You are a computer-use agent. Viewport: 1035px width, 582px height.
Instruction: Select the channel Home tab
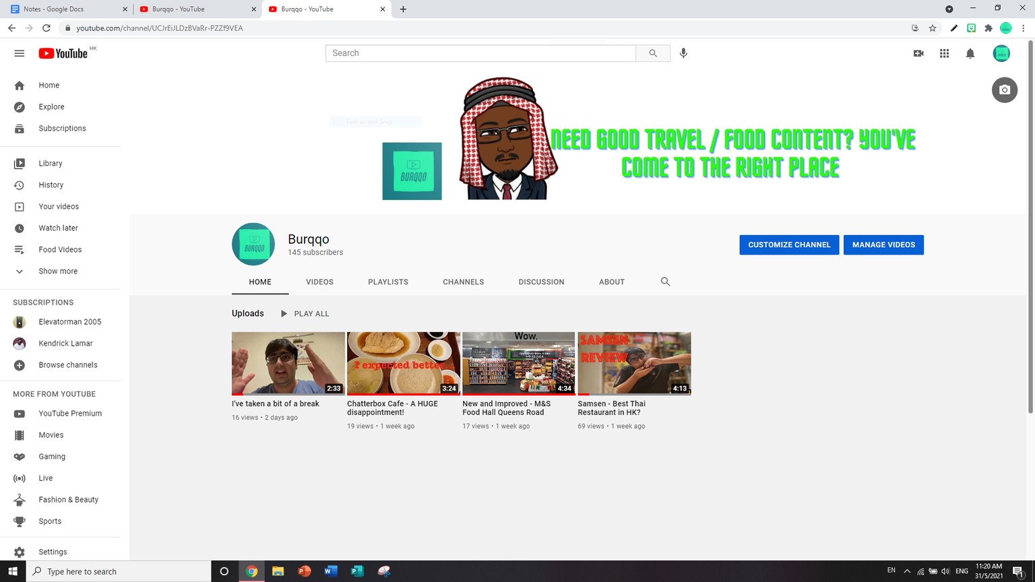(260, 282)
